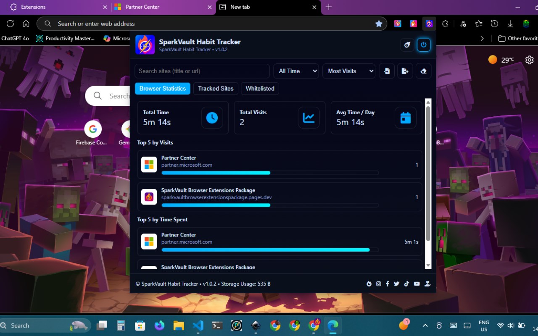
Task: Focus the Search sites input field
Action: [x=202, y=71]
